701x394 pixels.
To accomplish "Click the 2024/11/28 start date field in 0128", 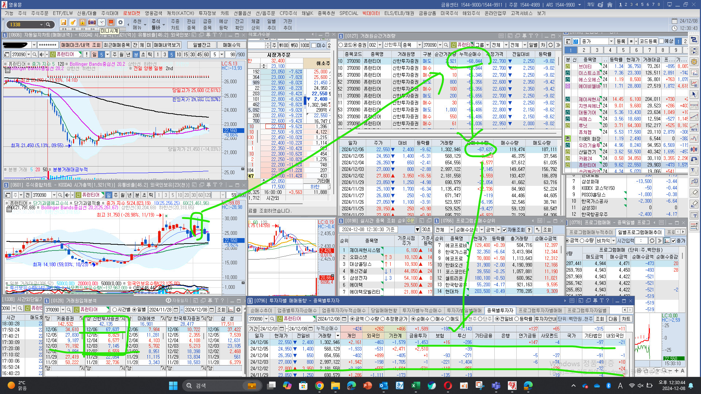I will [x=161, y=310].
